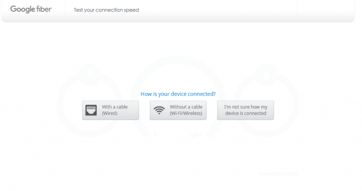
Task: Click the Google Fiber logo
Action: [31, 9]
